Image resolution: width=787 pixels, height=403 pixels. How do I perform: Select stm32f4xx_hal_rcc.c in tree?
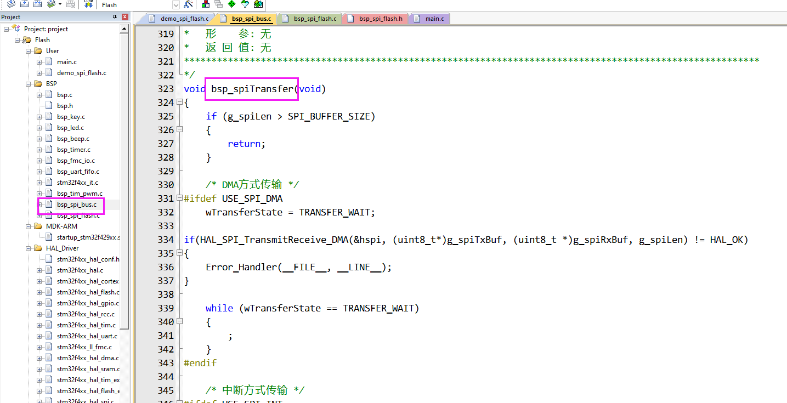[x=86, y=314]
